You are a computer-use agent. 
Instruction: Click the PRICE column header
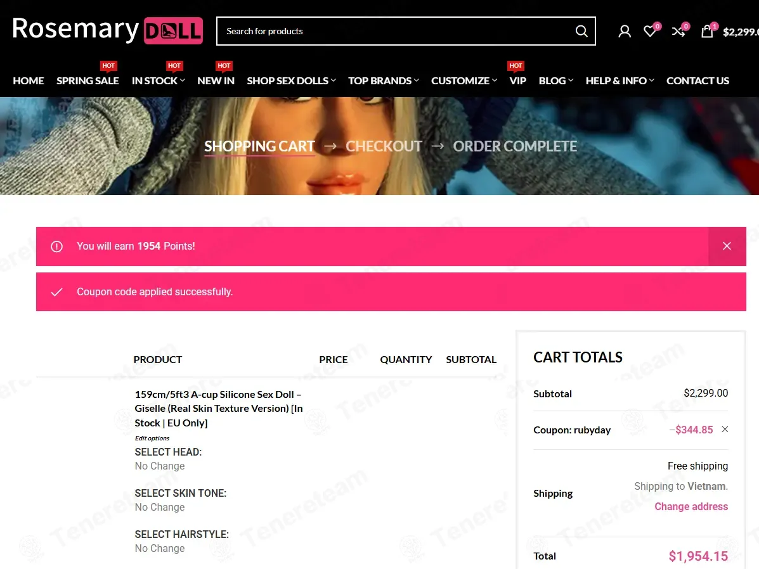(333, 359)
